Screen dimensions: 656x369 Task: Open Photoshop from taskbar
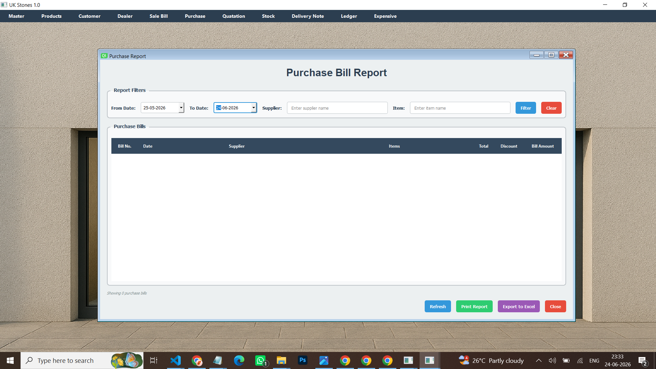[x=303, y=360]
